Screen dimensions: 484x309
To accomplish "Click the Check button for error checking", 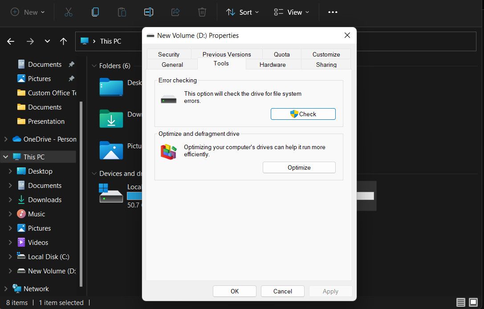I will point(303,114).
